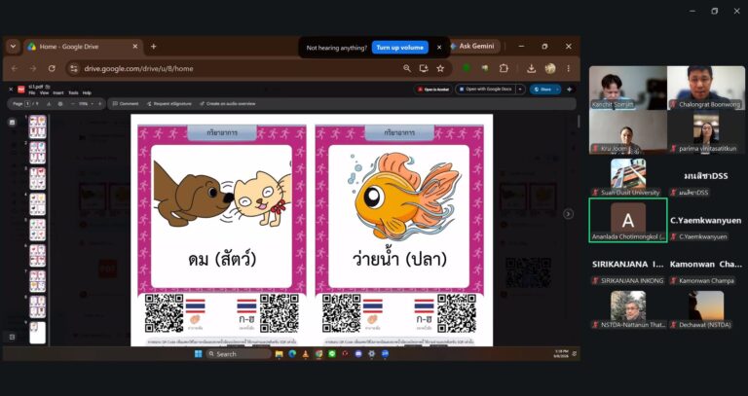This screenshot has height=396, width=748.
Task: Open Chrome's three-dot menu
Action: [x=569, y=69]
